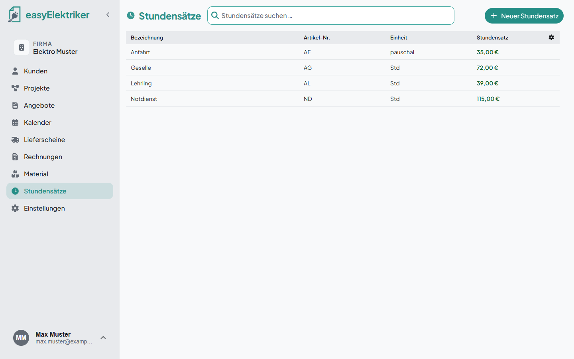
Task: Click the MM user avatar
Action: pos(21,338)
